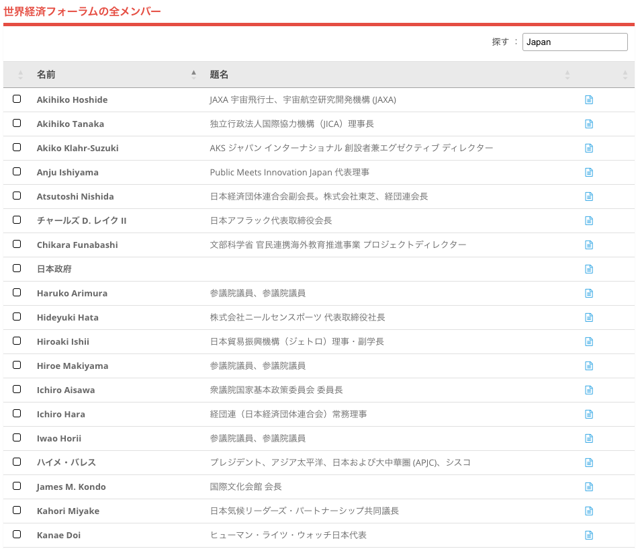The image size is (638, 549).
Task: Open document icon for Anju Ishiyama
Action: (589, 172)
